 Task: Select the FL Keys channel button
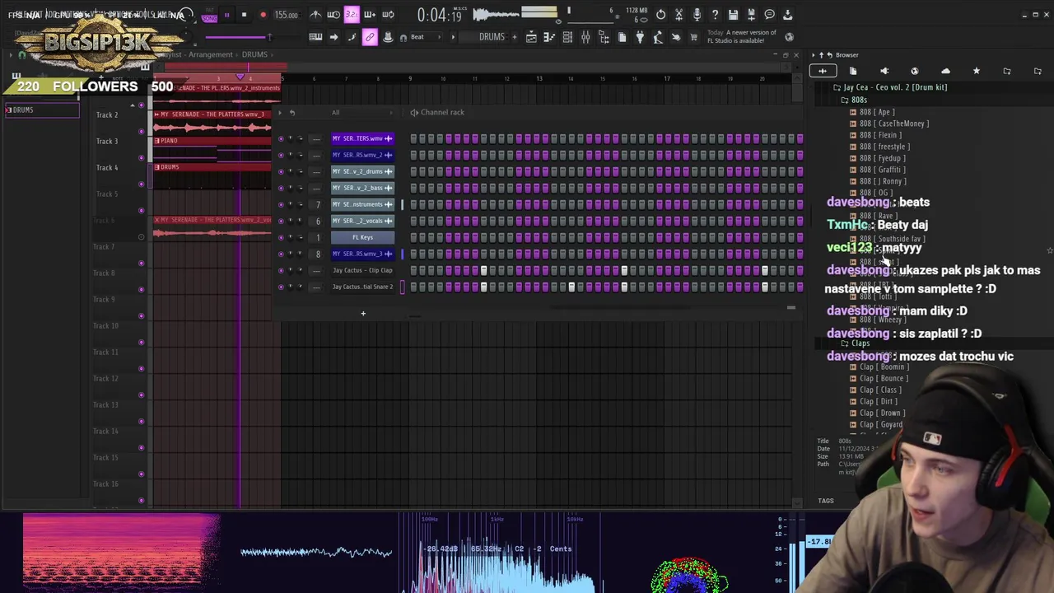coord(362,237)
